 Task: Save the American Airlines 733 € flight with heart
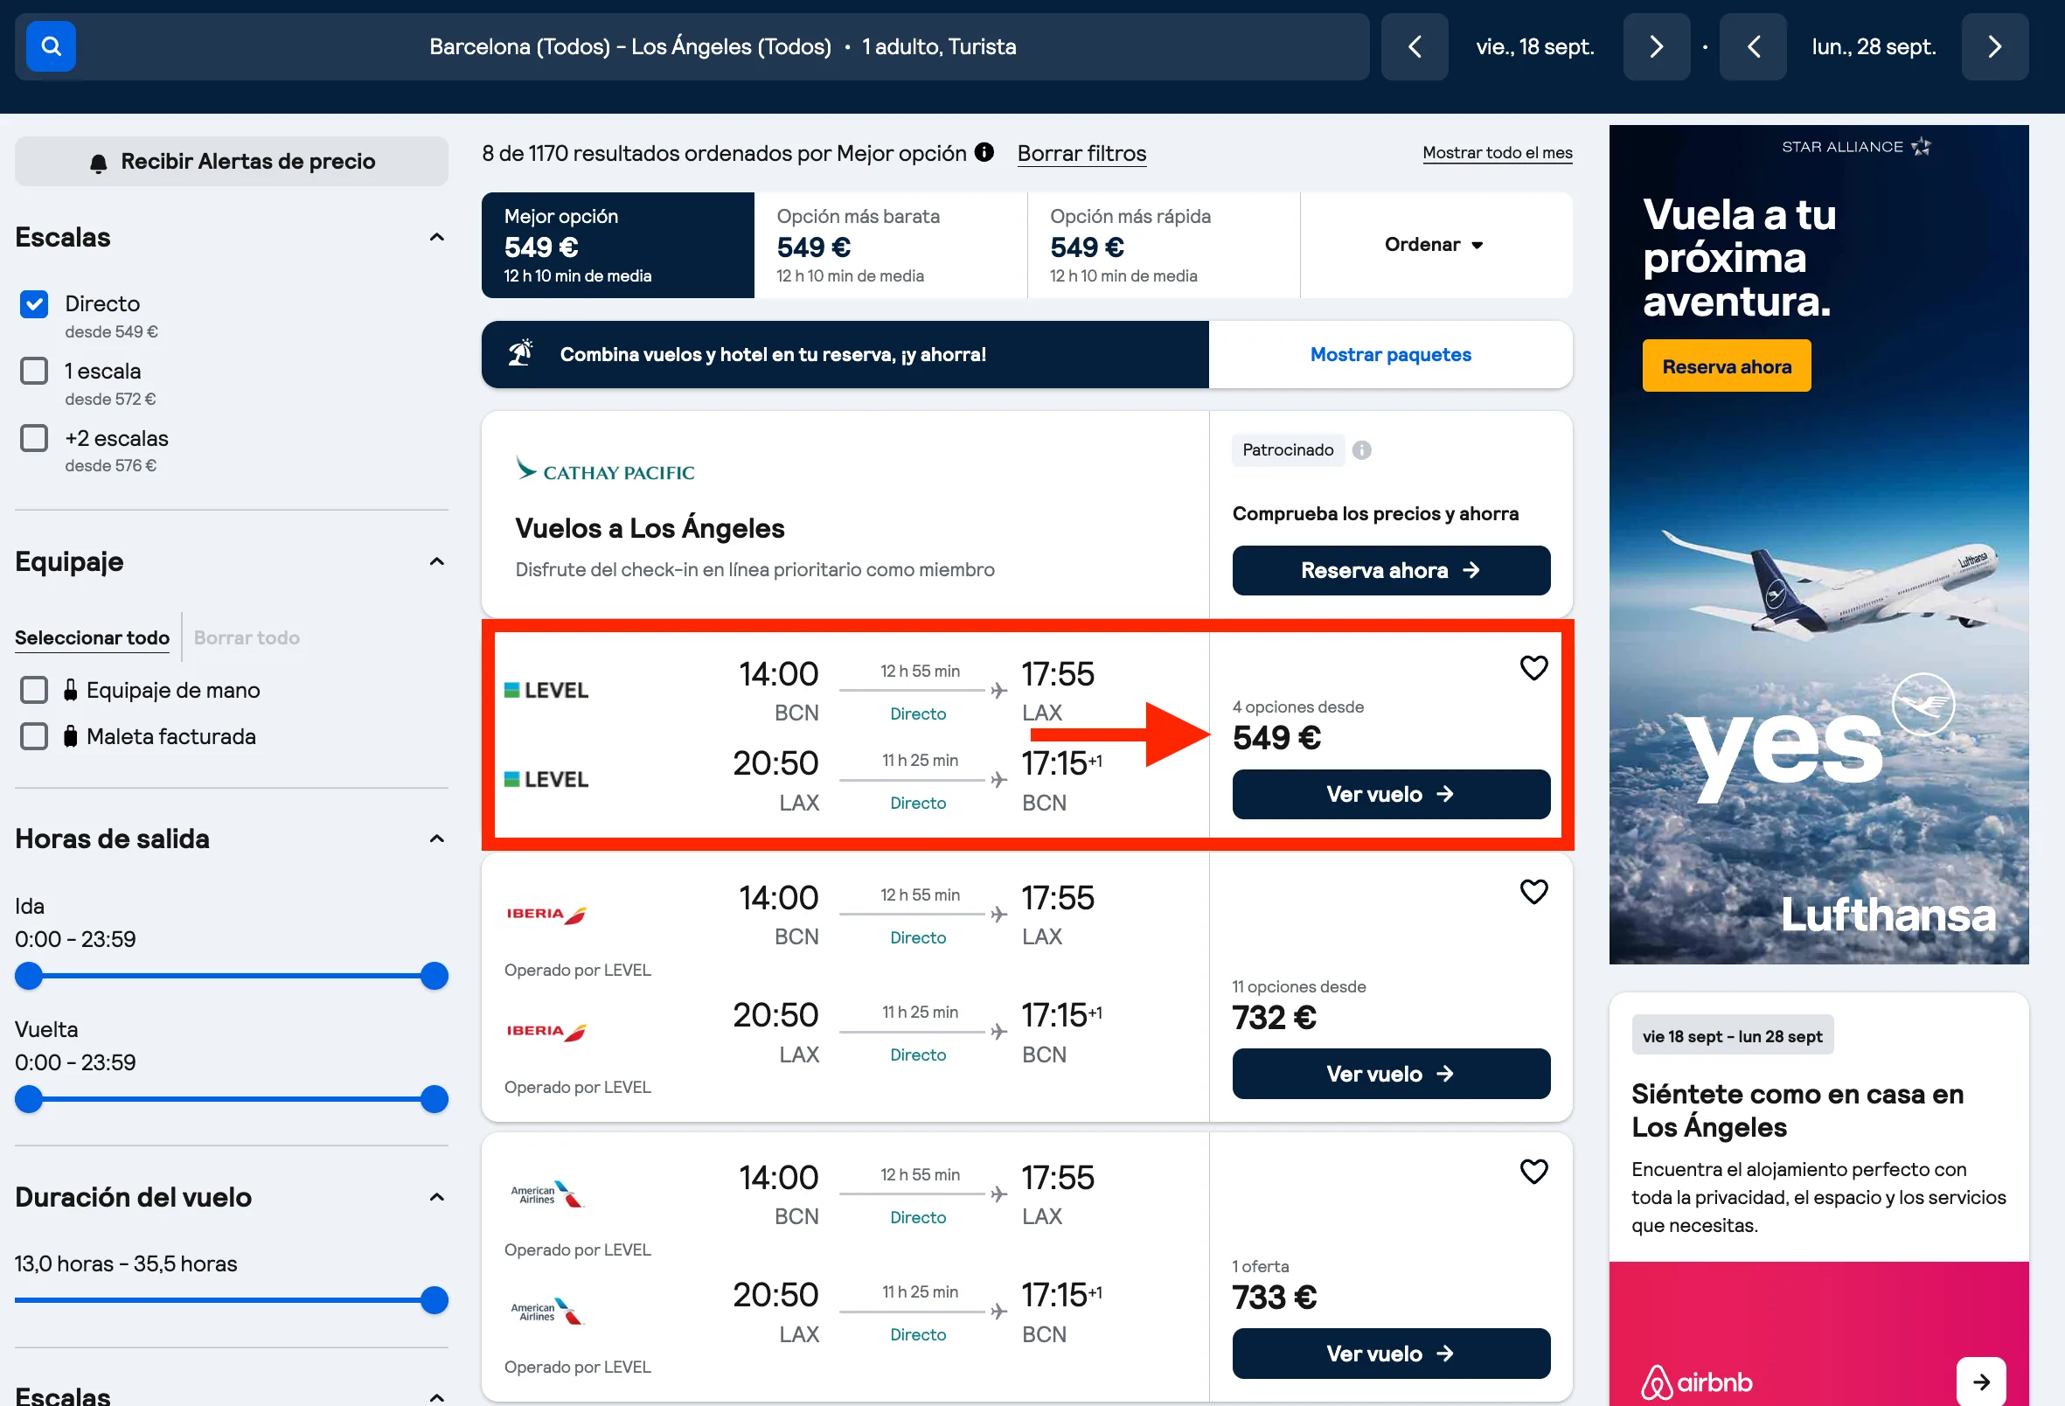[1533, 1172]
